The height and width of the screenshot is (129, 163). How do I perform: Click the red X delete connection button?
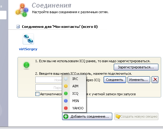[x=155, y=80]
